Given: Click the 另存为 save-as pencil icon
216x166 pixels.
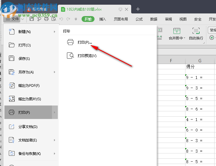Looking at the screenshot, I should point(11,72).
